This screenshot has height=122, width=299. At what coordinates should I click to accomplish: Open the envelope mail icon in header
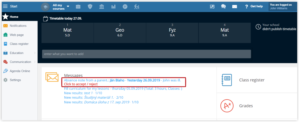point(234,7)
